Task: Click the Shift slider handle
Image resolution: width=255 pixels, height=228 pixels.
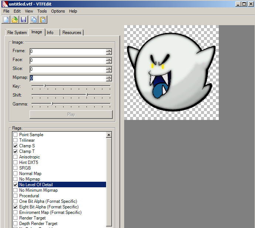Action: (x=87, y=95)
